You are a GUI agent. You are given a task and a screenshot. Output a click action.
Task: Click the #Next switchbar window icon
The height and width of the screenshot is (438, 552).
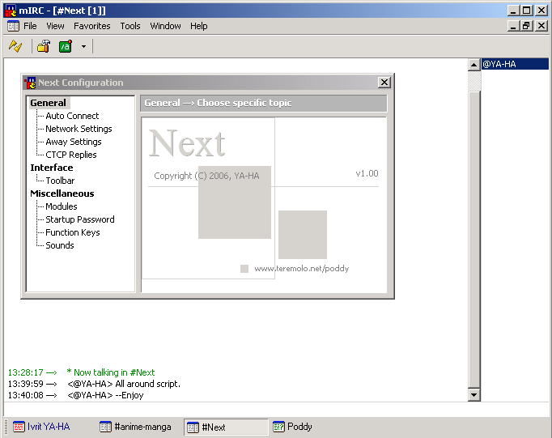[193, 427]
